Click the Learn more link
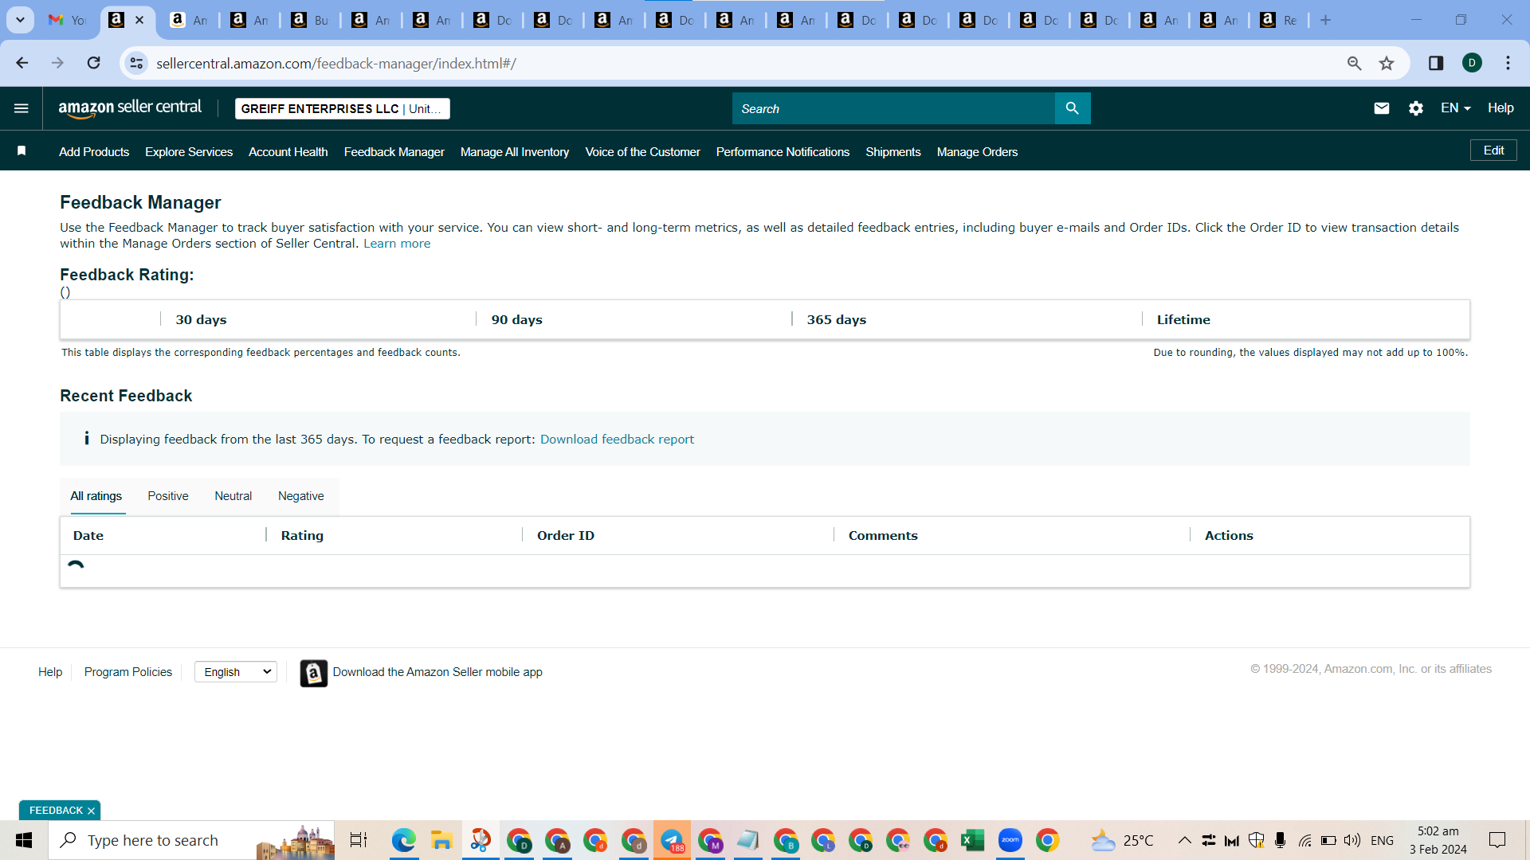 (397, 244)
